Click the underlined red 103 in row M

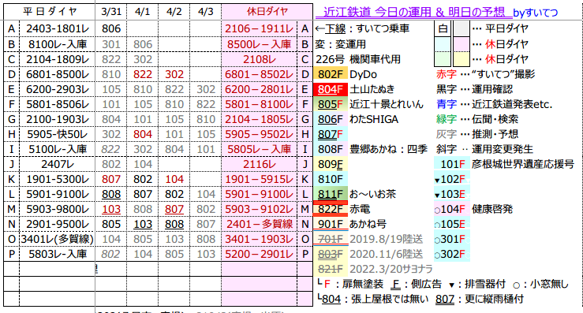coord(111,209)
